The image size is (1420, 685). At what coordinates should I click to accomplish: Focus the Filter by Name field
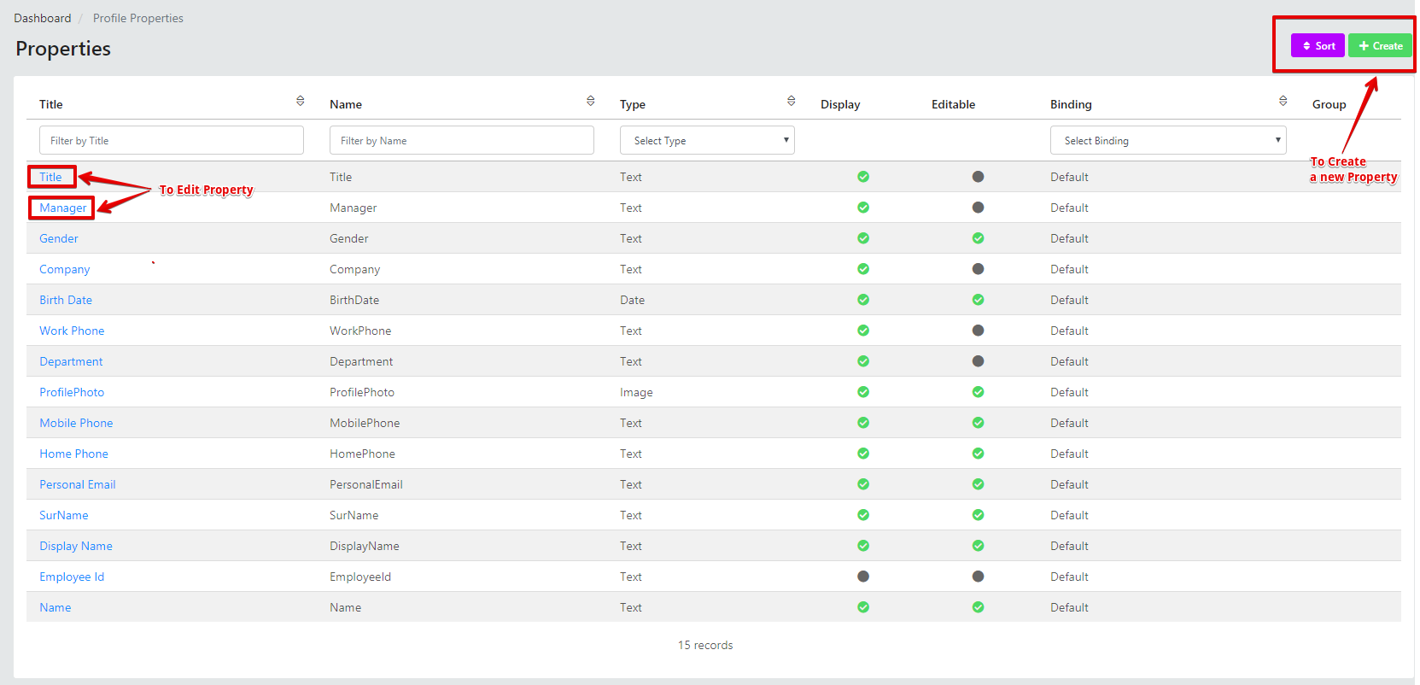tap(462, 140)
